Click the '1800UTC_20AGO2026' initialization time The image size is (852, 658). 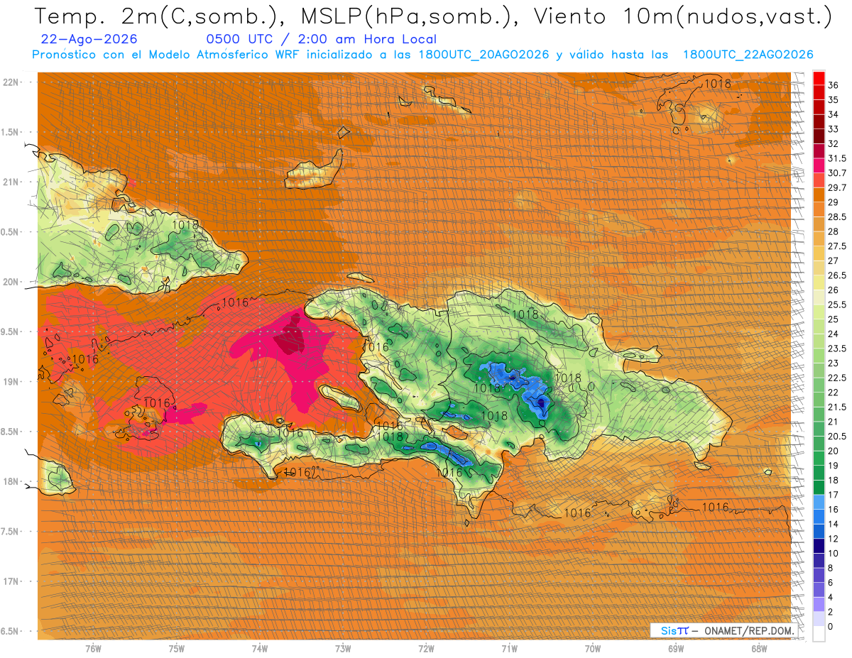484,55
